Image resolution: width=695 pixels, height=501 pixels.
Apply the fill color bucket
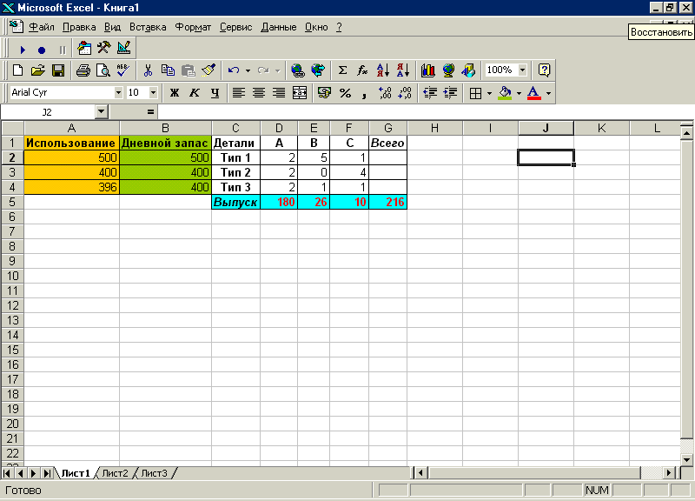[x=505, y=93]
